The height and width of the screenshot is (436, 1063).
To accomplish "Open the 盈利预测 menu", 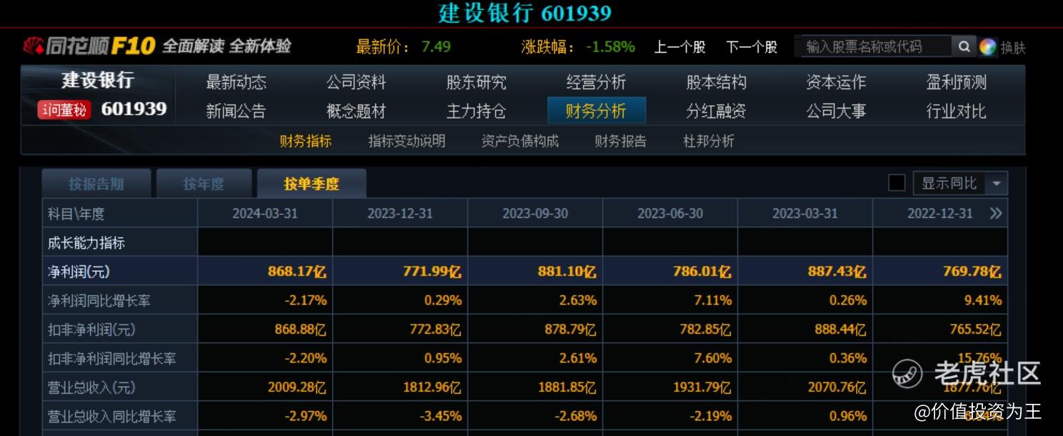I will pos(956,82).
